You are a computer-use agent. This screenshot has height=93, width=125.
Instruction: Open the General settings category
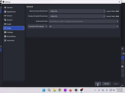pos(14,7)
